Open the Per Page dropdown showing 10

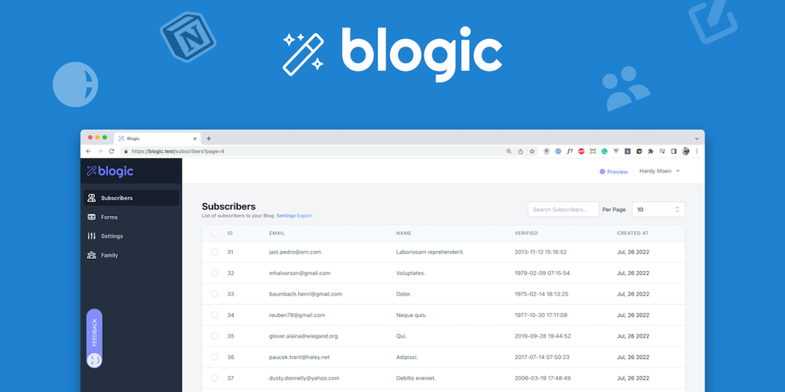(x=659, y=210)
